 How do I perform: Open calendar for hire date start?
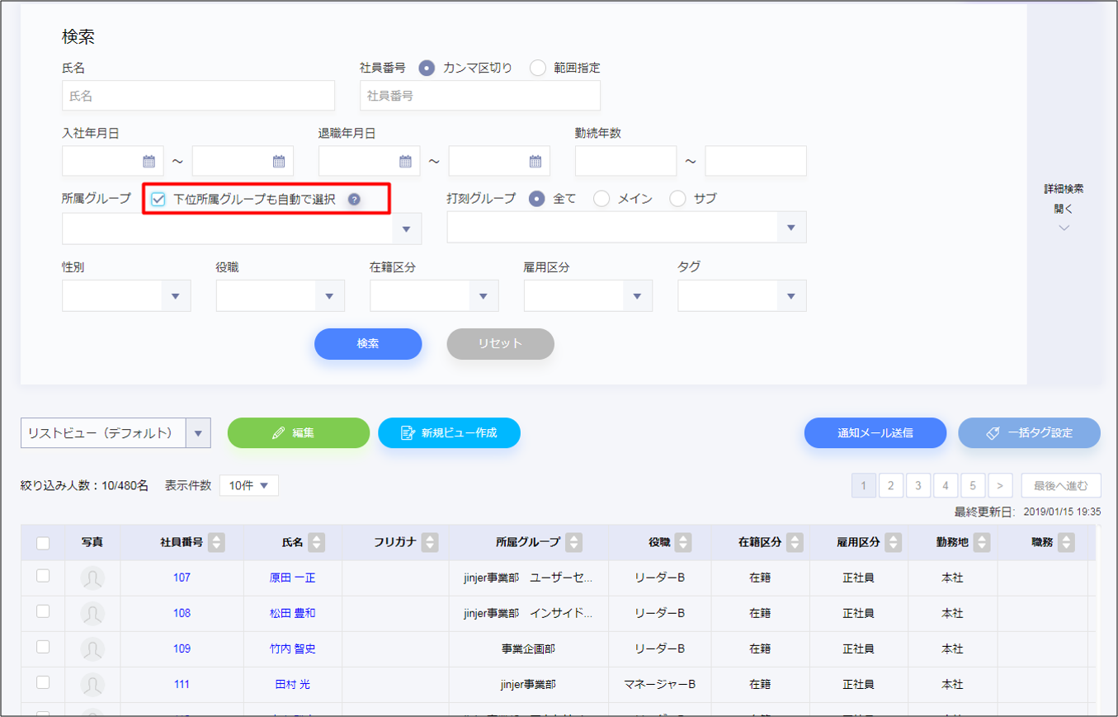(149, 162)
